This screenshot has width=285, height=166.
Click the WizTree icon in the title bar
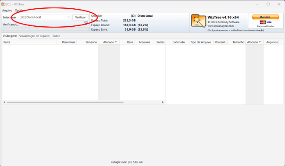(x=3, y=4)
